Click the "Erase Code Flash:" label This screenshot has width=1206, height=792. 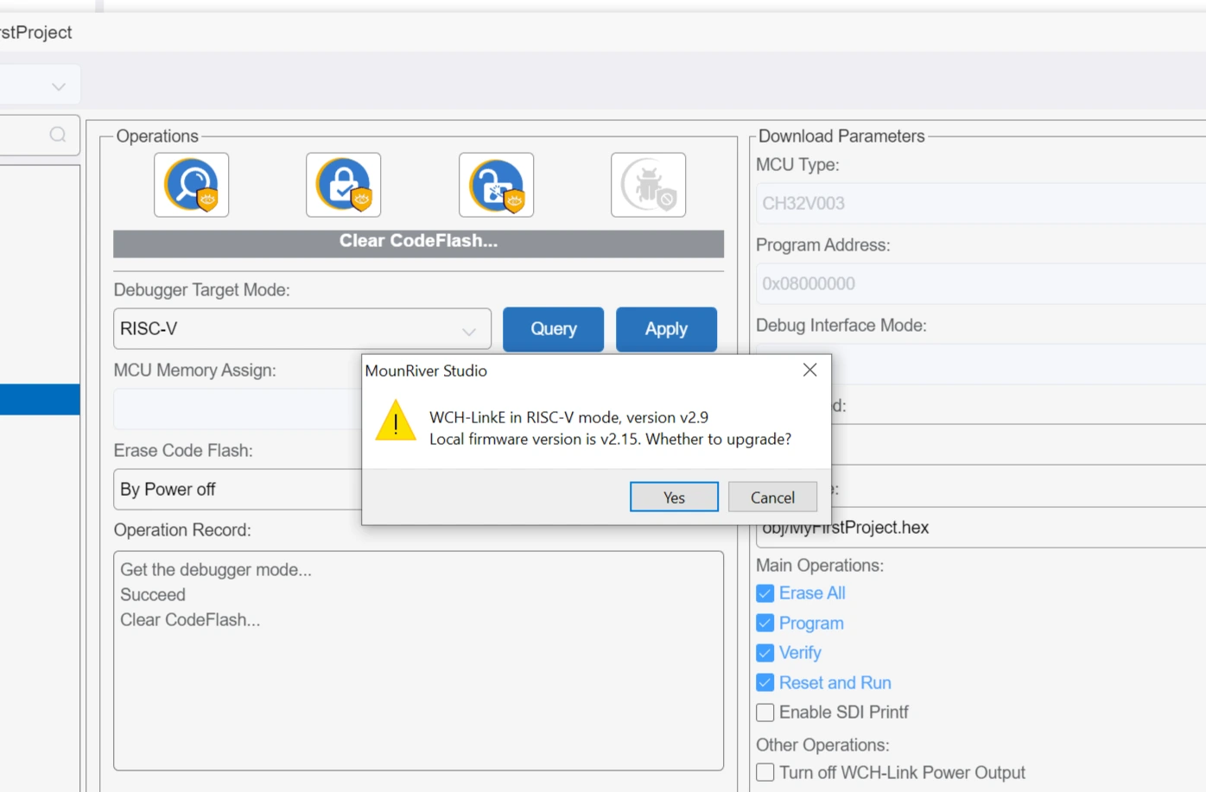pos(183,451)
